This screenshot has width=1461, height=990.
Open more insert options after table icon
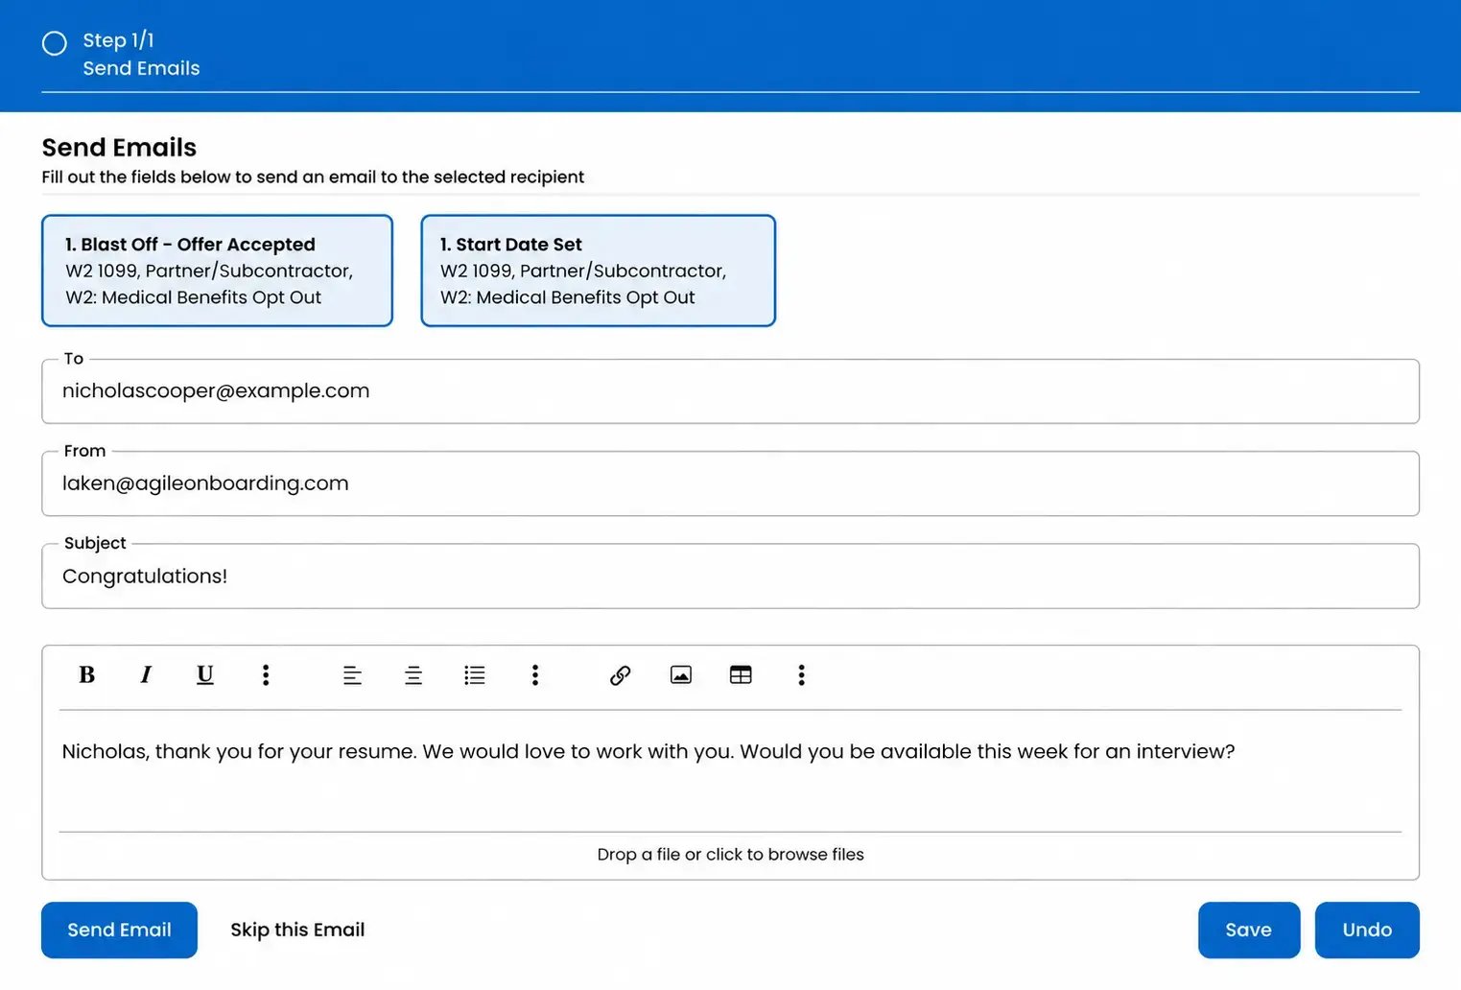(x=801, y=675)
